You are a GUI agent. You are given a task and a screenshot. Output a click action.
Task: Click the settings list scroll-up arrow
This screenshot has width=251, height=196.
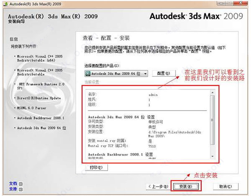(x=213, y=93)
